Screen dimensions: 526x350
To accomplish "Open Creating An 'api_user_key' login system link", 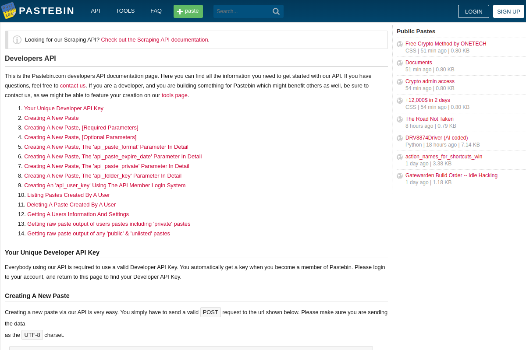I will click(105, 185).
